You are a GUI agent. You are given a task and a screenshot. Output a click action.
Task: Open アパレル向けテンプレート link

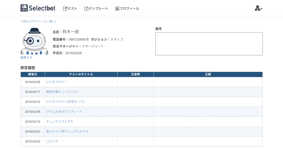click(x=64, y=112)
